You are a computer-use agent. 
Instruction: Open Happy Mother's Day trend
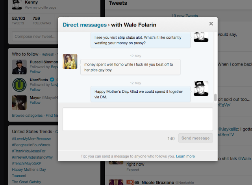click(x=29, y=170)
